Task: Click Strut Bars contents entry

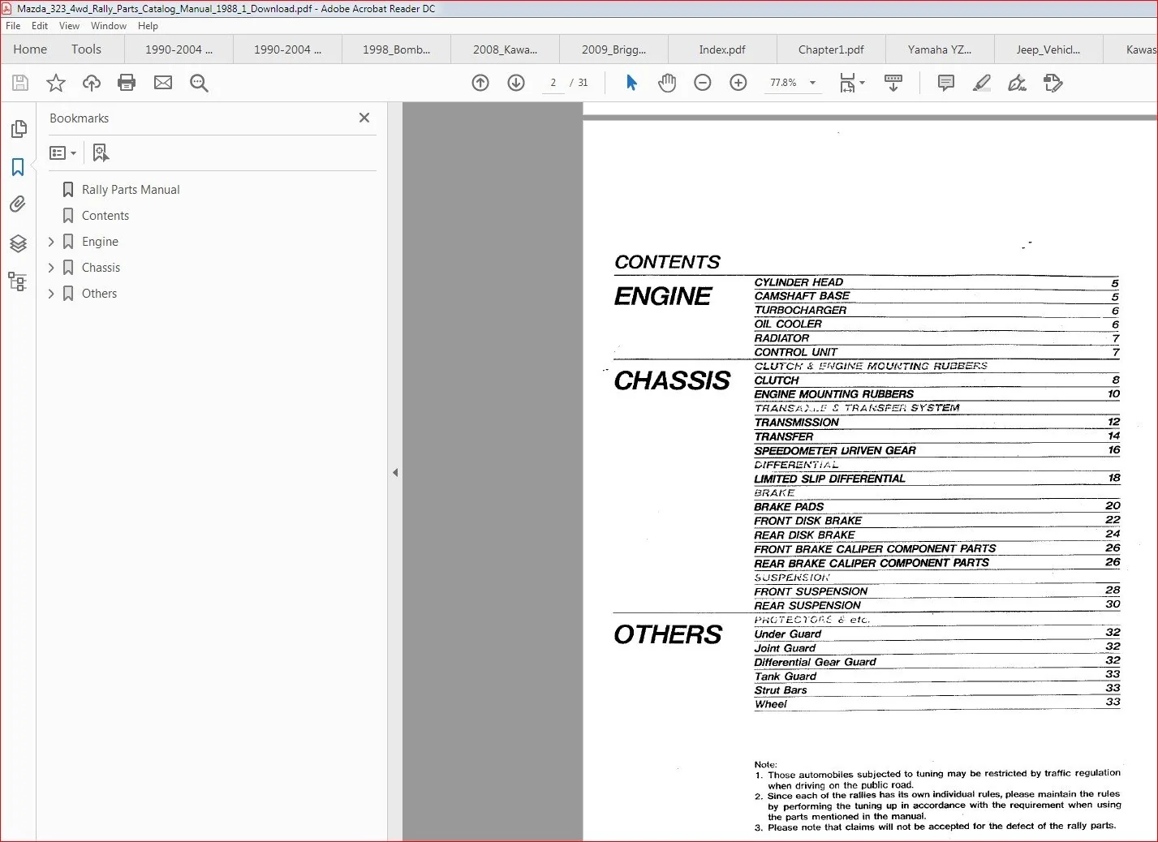Action: coord(781,690)
